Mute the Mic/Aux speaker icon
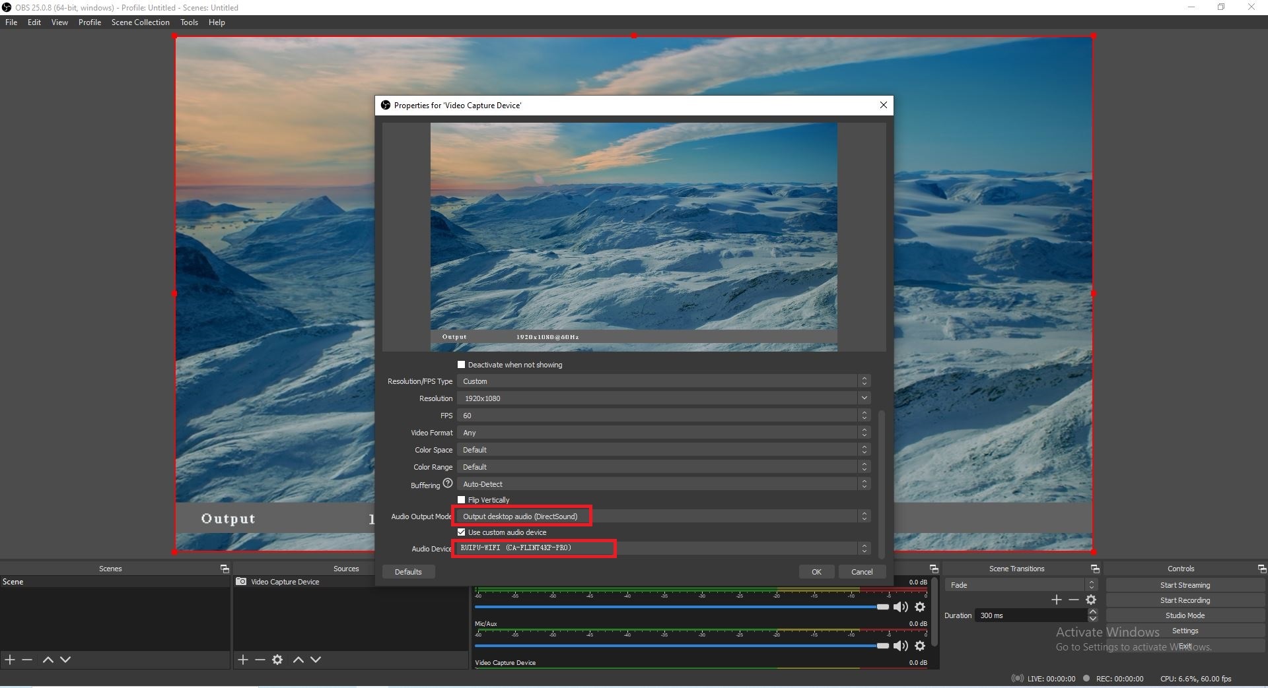This screenshot has height=688, width=1268. coord(901,646)
